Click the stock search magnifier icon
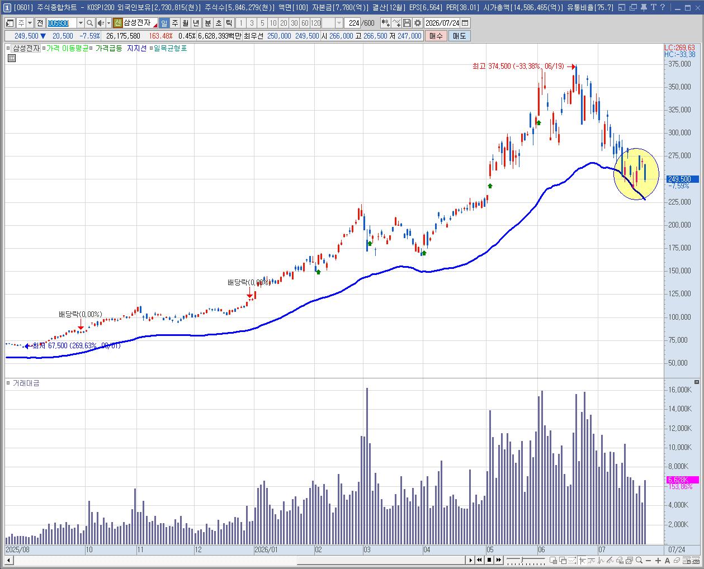This screenshot has height=569, width=704. coord(89,23)
